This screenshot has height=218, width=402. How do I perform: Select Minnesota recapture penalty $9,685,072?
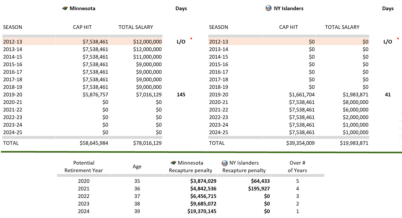coord(203,204)
